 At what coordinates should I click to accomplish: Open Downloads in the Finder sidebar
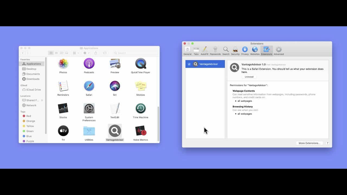point(31,79)
